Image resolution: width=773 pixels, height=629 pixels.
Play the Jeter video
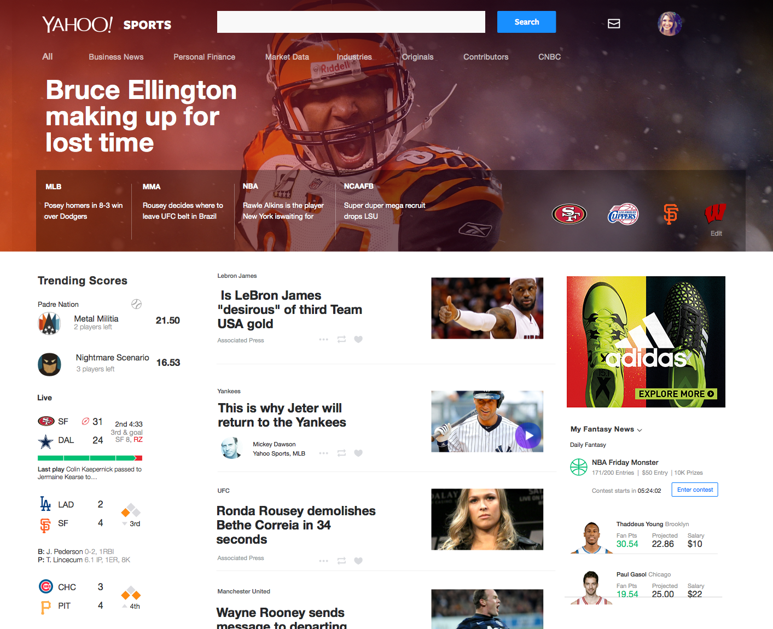point(528,436)
